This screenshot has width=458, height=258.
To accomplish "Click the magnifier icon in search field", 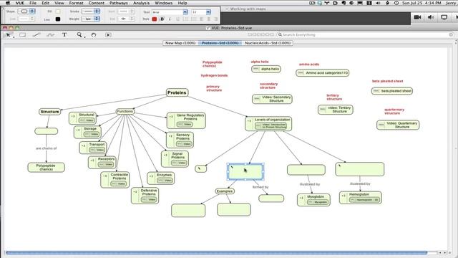I will tap(280, 34).
